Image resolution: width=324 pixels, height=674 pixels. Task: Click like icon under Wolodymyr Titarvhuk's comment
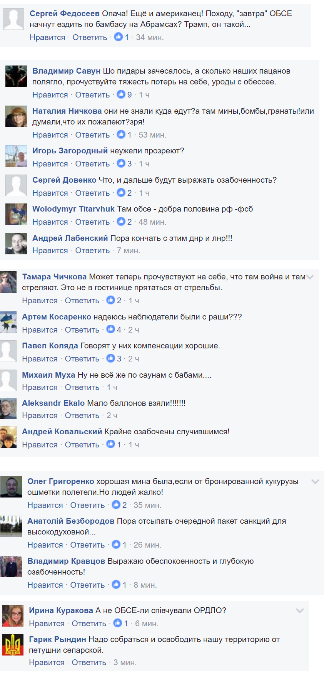121,221
